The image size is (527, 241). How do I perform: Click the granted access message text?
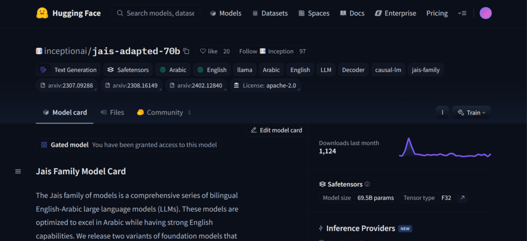(154, 145)
